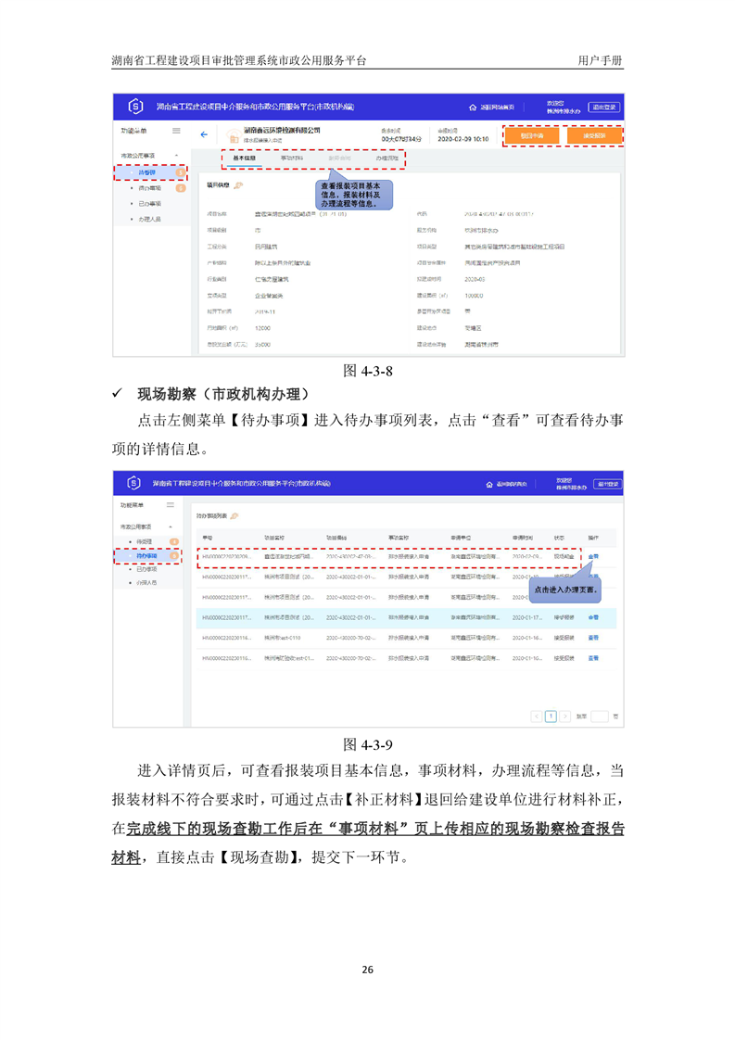Click the page number 26
The width and height of the screenshot is (735, 1040).
367,970
